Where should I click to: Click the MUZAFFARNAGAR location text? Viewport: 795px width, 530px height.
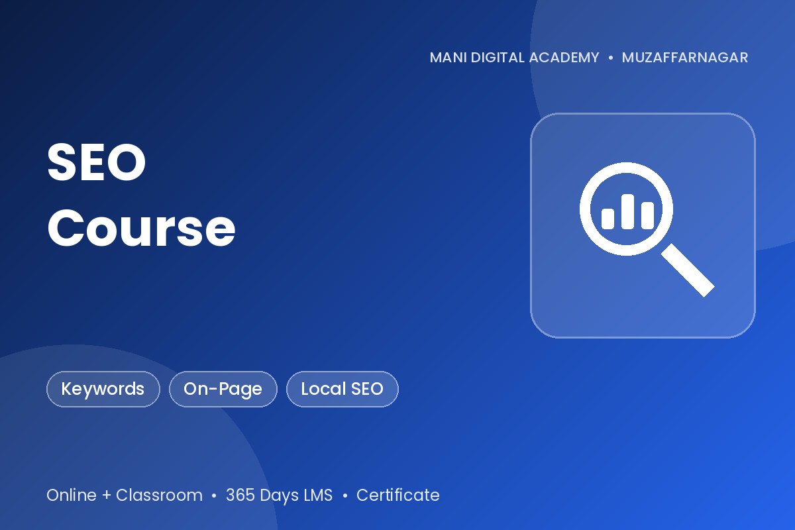pyautogui.click(x=685, y=58)
